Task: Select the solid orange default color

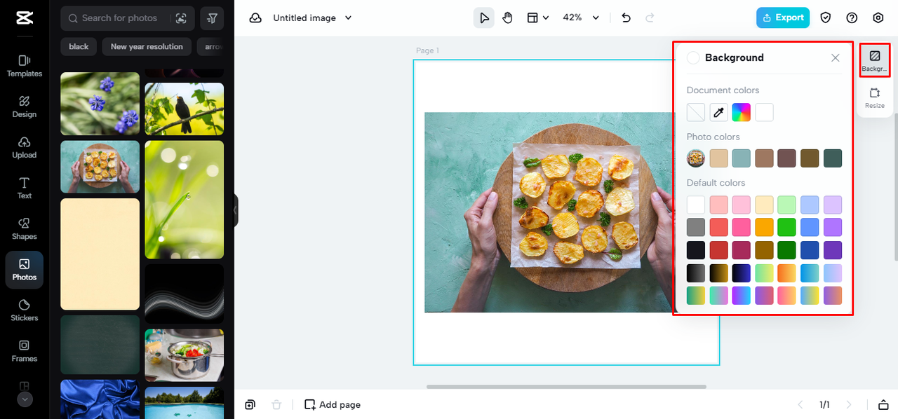Action: [x=764, y=227]
